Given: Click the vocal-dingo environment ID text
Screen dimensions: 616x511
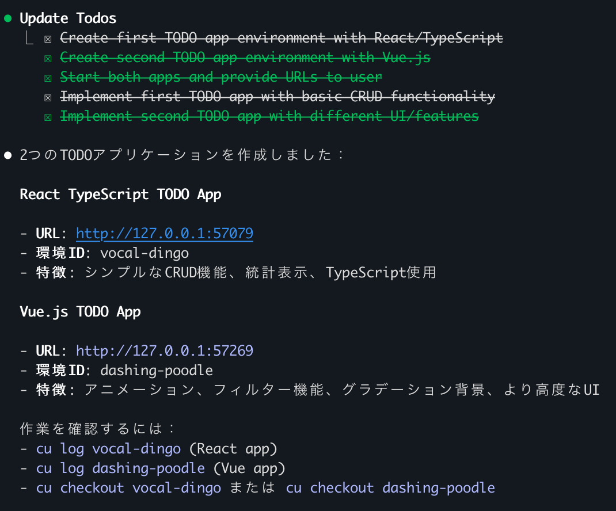Looking at the screenshot, I should (x=145, y=253).
